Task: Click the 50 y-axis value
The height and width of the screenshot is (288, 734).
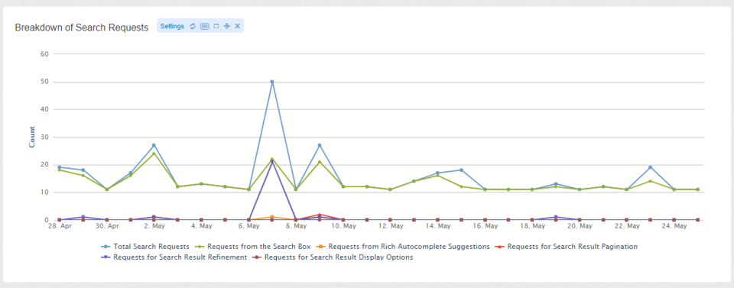Action: coord(45,82)
